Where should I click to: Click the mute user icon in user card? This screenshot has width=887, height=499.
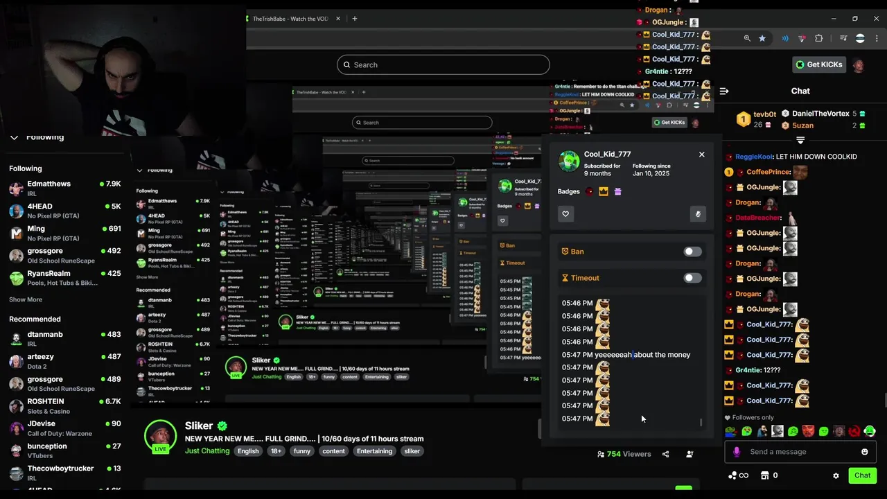[698, 214]
